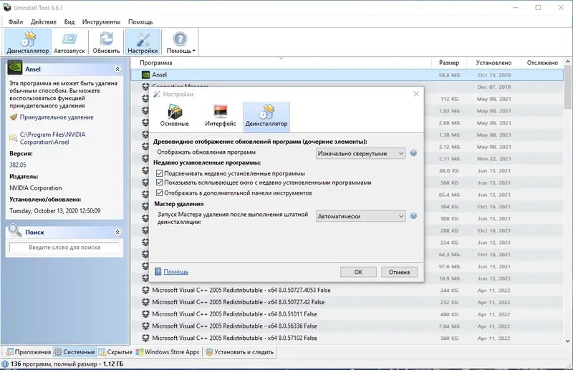This screenshot has height=370, width=573.
Task: Click package icon of 8.0.50727.4053 row
Action: (145, 291)
